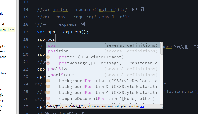Click the completion popup scrollbar thumb
The width and height of the screenshot is (198, 114).
coord(162,49)
